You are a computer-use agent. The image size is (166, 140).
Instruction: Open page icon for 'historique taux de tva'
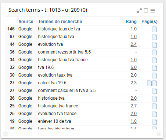[155, 29]
